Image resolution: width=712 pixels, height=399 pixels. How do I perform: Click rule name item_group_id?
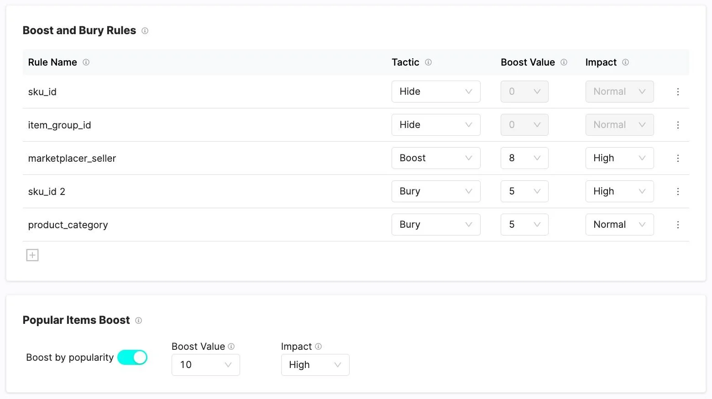tap(59, 125)
